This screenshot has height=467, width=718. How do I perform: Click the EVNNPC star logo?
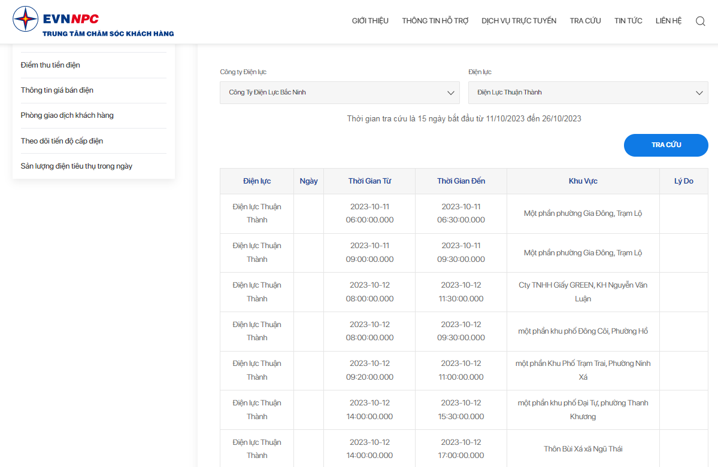tap(26, 19)
